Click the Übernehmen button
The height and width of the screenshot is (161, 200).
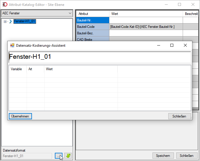20,116
